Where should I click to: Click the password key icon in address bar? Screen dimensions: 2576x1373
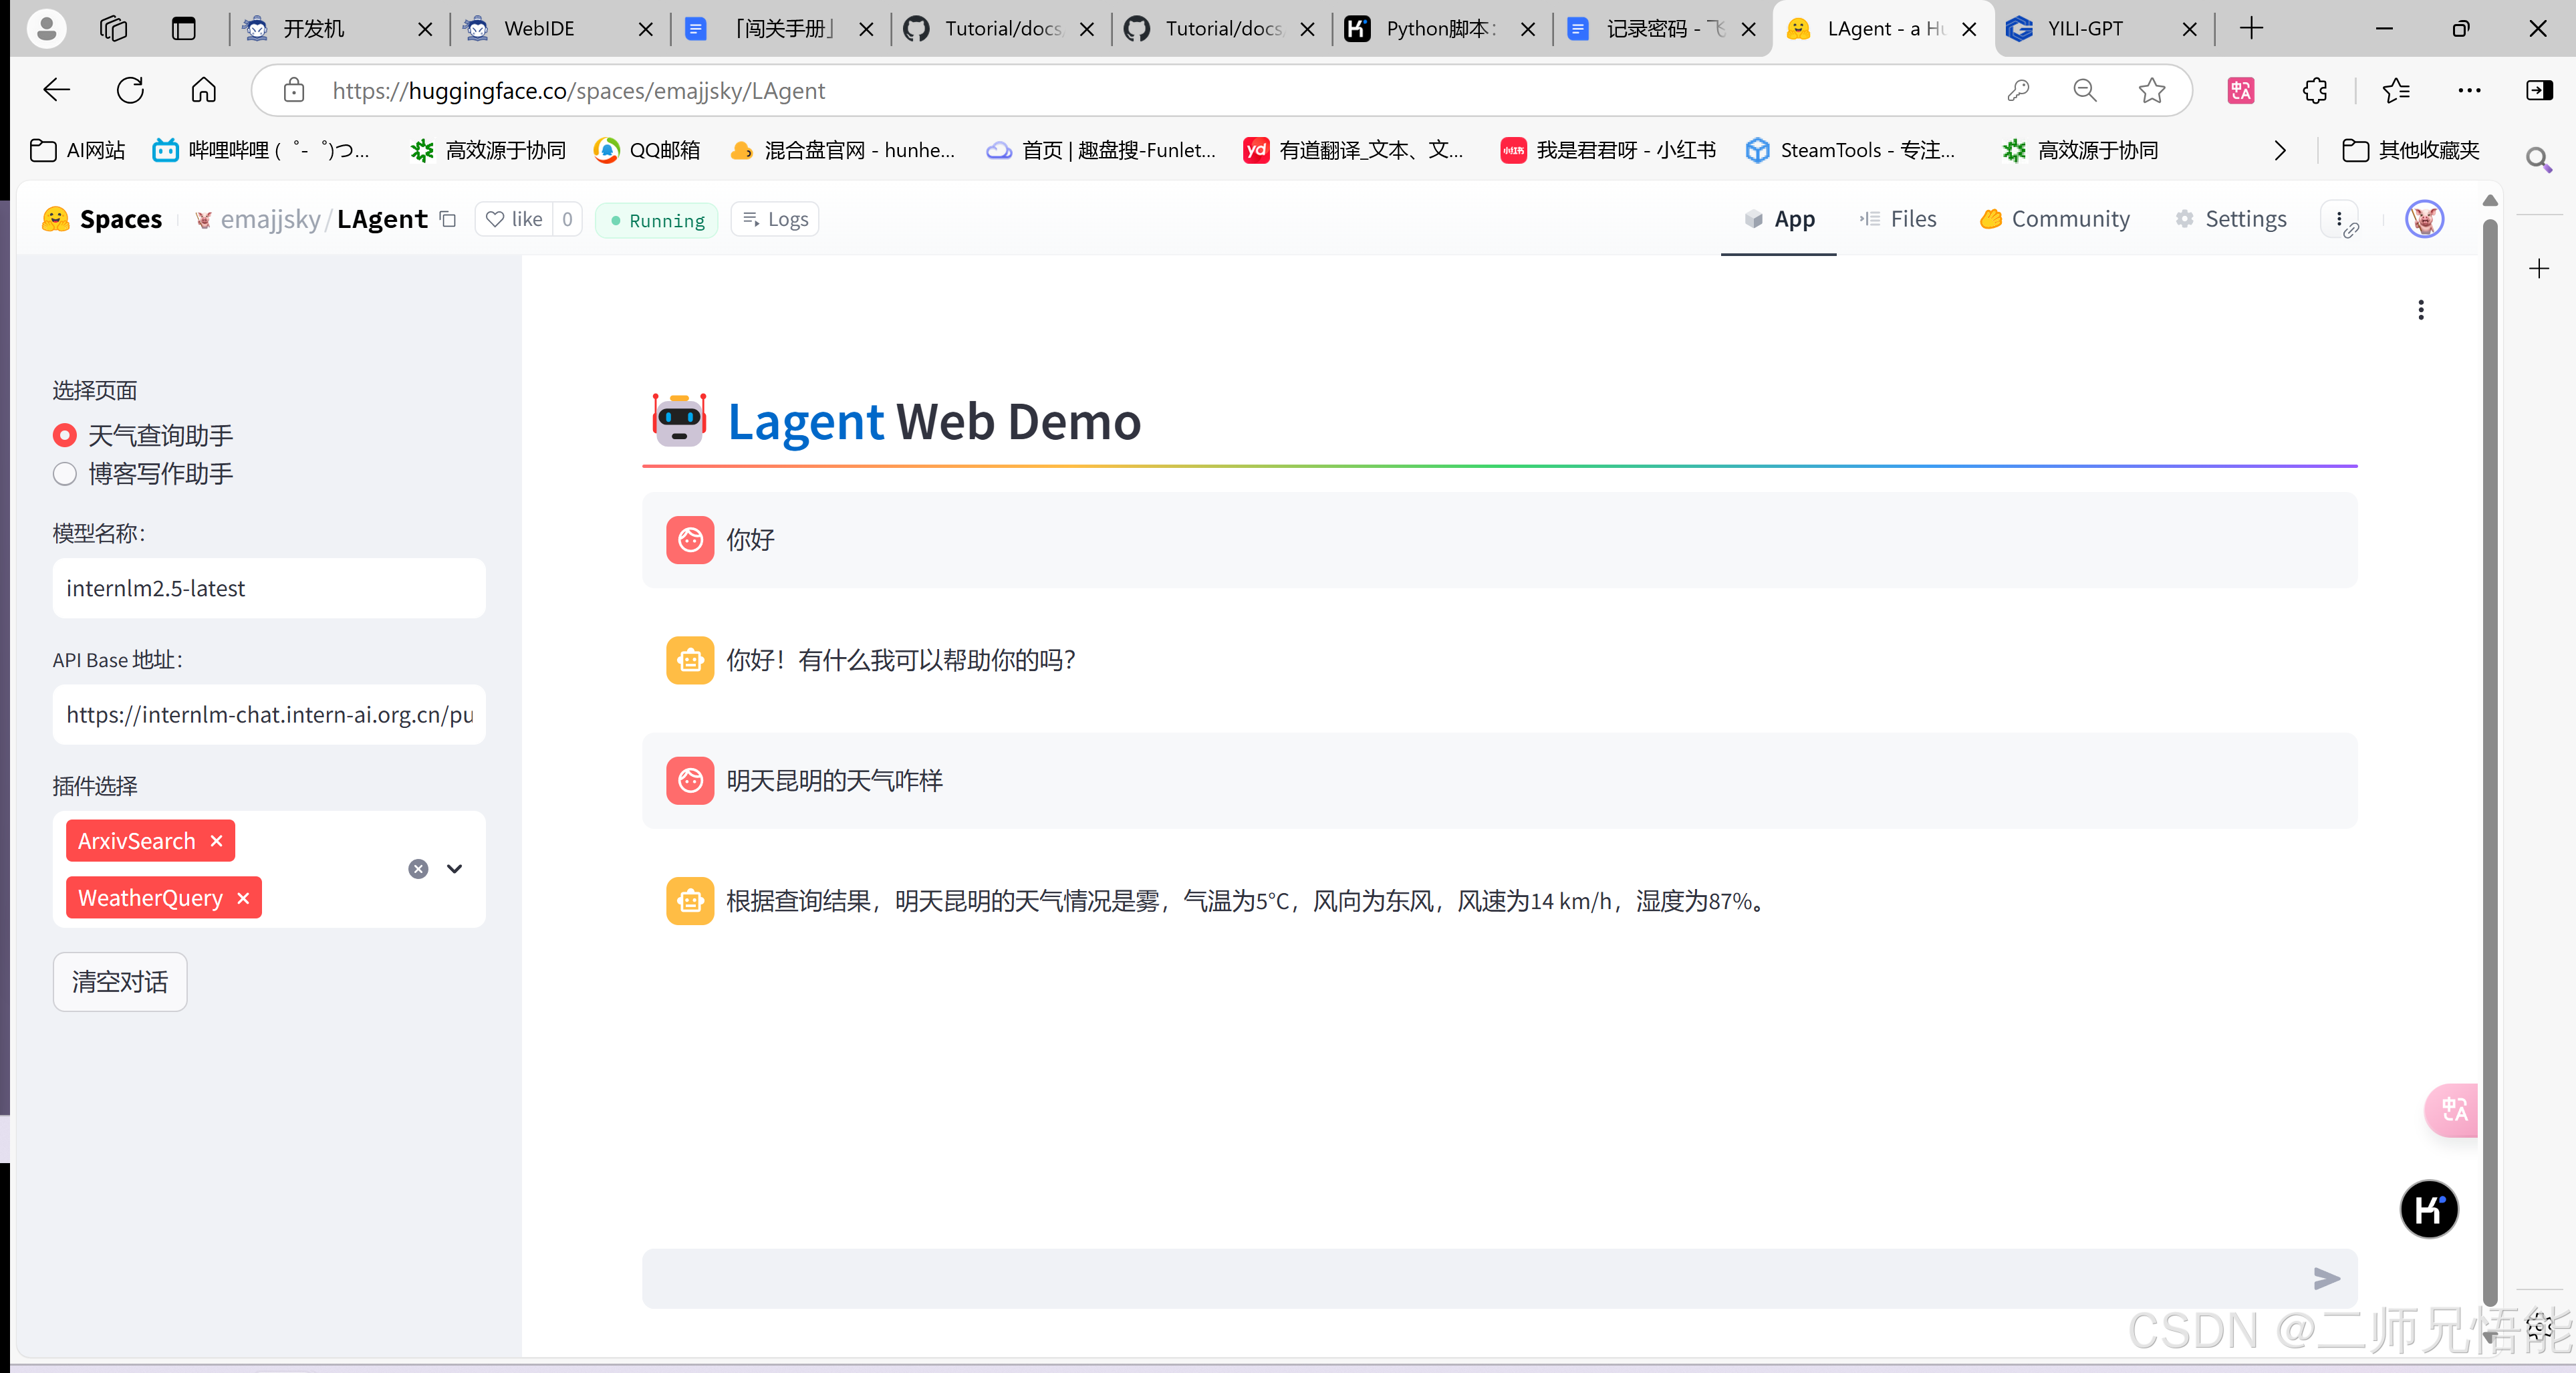[x=2018, y=90]
